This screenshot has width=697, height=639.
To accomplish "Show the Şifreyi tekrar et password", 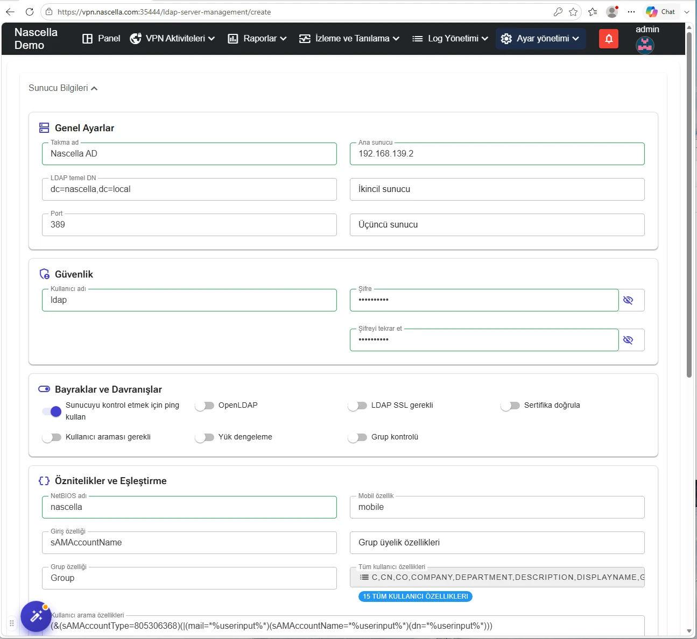I will tap(628, 340).
